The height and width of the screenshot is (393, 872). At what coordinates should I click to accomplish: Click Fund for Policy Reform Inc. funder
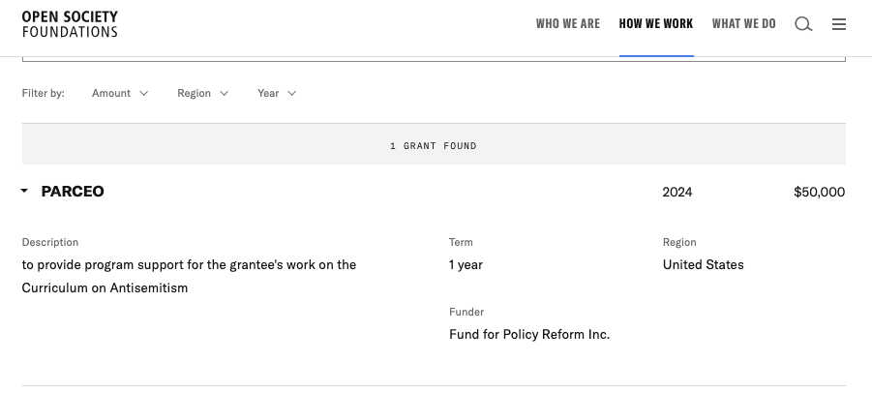click(x=529, y=334)
